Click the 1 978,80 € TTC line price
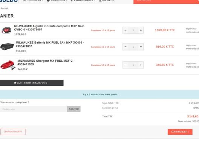This screenshot has width=199, height=143. point(165,30)
